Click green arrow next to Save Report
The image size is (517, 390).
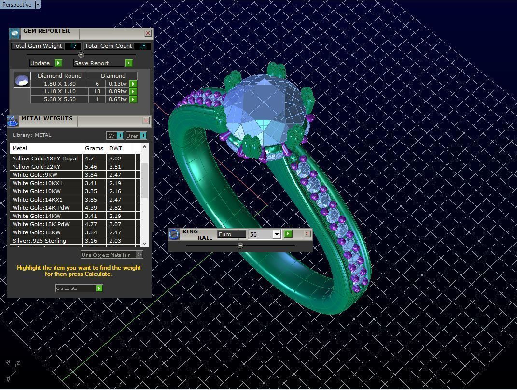coord(128,63)
